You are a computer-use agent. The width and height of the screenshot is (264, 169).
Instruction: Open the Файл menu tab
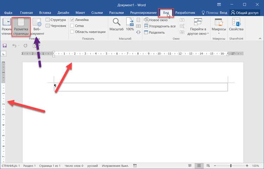8,13
